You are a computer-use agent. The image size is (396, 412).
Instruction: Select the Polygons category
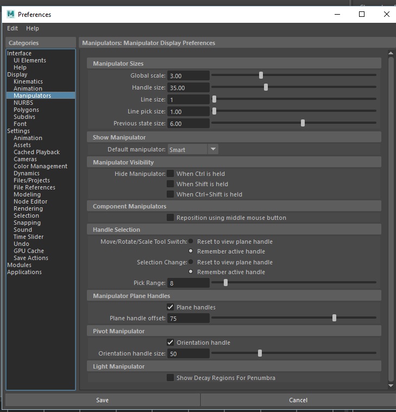click(x=26, y=110)
